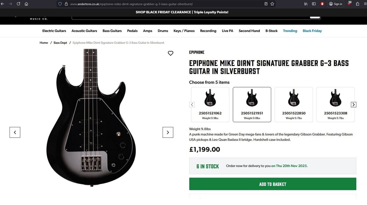Choose the 25051522850 guitar variant
The image size is (367, 205).
pyautogui.click(x=294, y=105)
